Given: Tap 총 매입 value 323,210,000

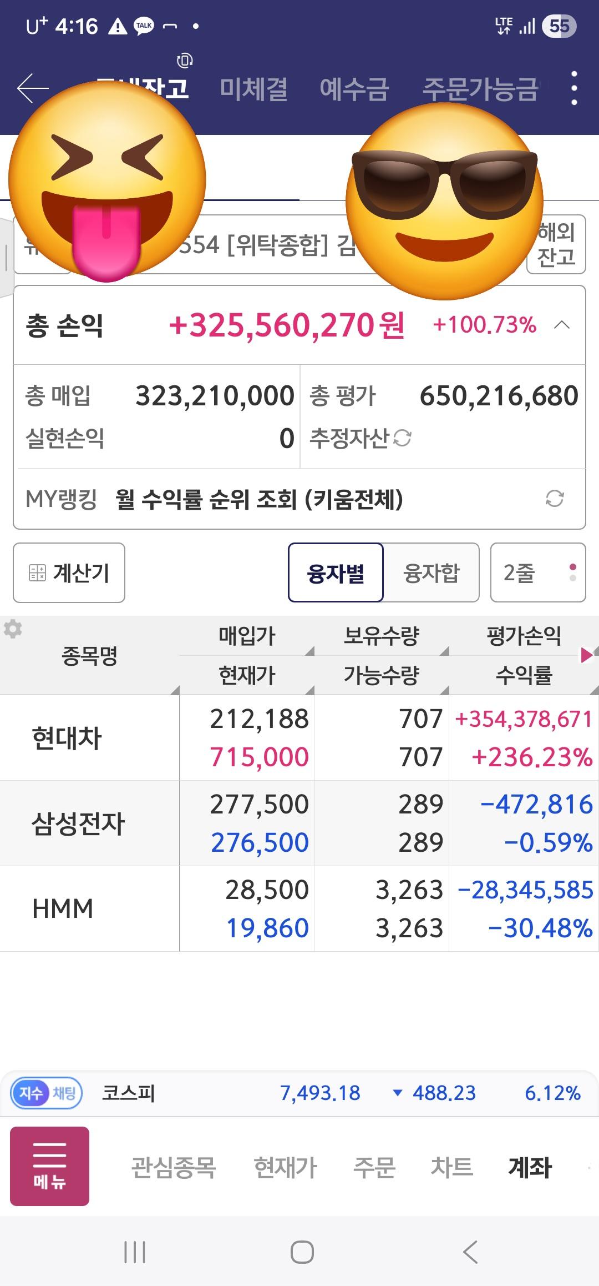Looking at the screenshot, I should pyautogui.click(x=215, y=396).
